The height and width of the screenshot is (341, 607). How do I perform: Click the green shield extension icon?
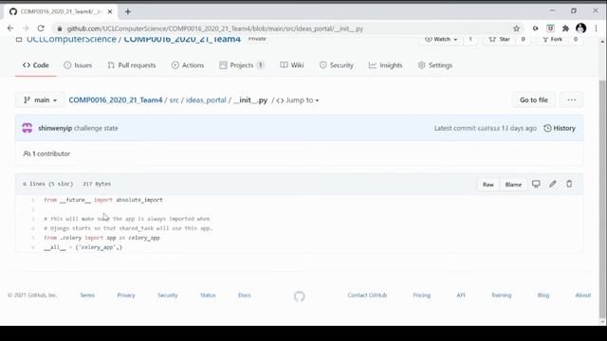pyautogui.click(x=550, y=28)
